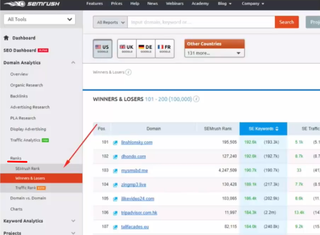The width and height of the screenshot is (320, 235).
Task: Open external link icon beside mysmsbd.me
Action: pos(115,171)
